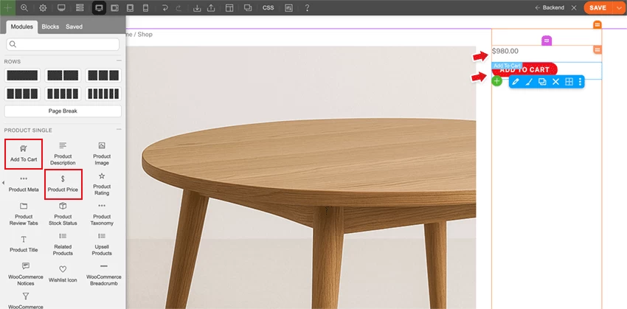Open styling brush icon in blue toolbar
Viewport: 627px width, 309px height.
click(529, 82)
